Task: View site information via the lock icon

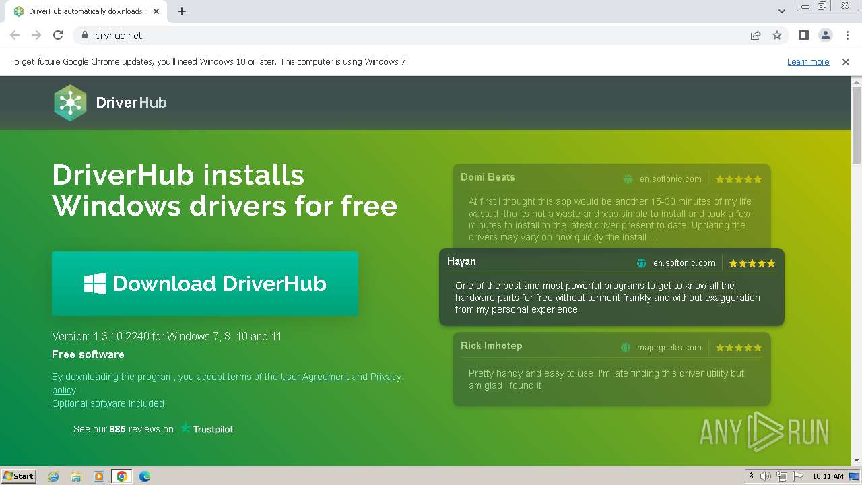Action: [85, 35]
